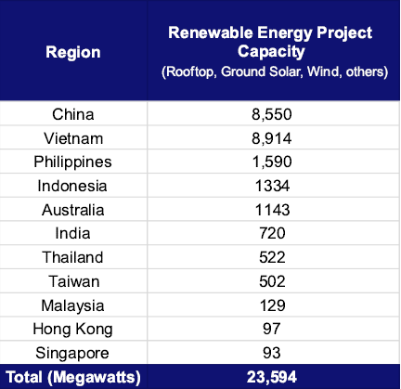
Task: Click the Rooftop, Ground Solar, Wind subtitle
Action: [x=275, y=71]
